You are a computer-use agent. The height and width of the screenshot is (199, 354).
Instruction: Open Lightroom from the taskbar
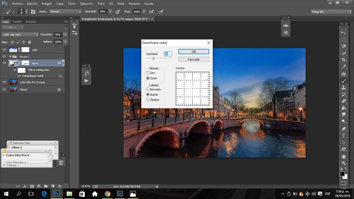(120, 194)
